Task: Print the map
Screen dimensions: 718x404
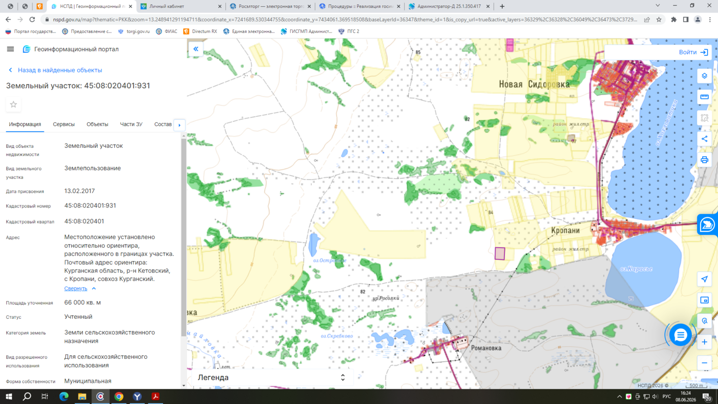Action: tap(705, 160)
